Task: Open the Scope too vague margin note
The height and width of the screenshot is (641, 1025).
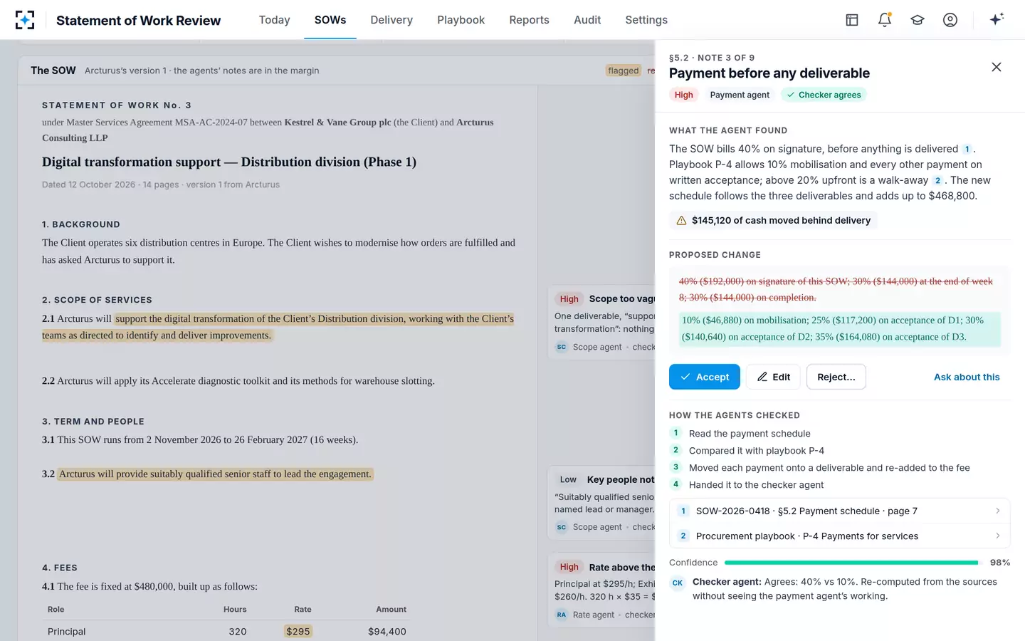Action: [601, 323]
